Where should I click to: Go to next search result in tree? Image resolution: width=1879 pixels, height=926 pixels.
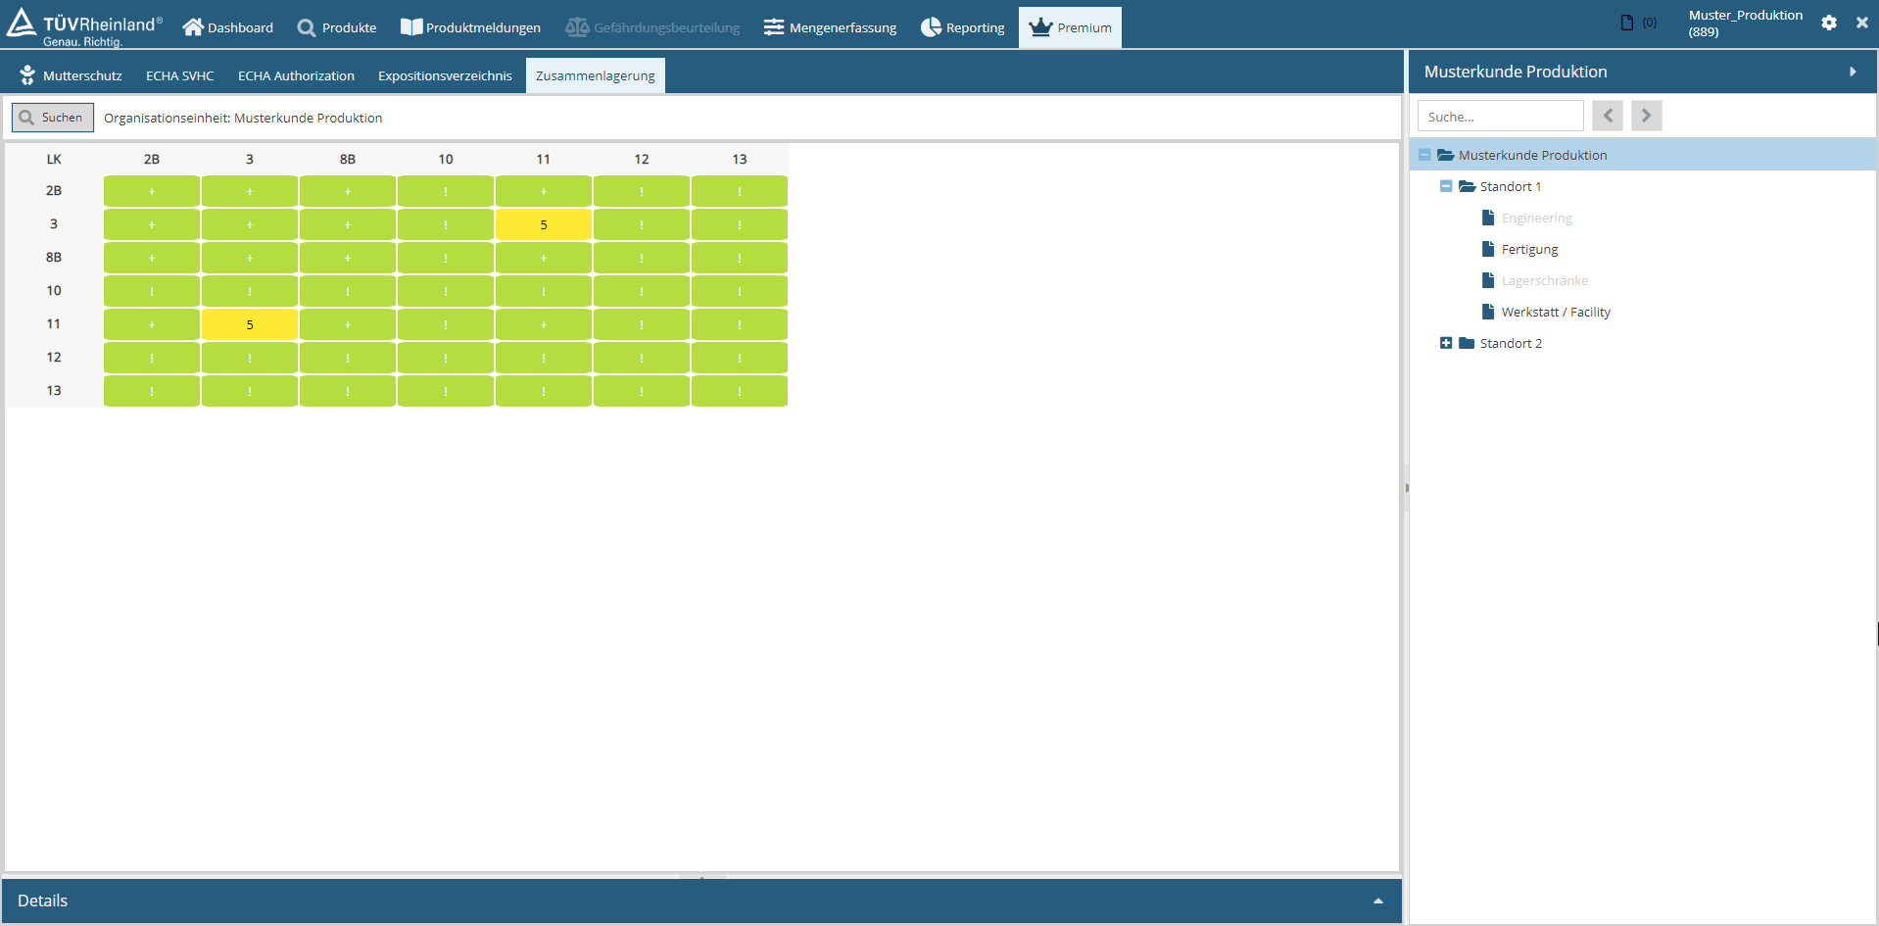[1646, 116]
